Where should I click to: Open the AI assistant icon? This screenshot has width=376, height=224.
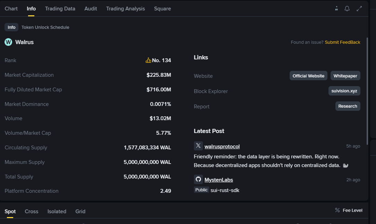(x=336, y=9)
